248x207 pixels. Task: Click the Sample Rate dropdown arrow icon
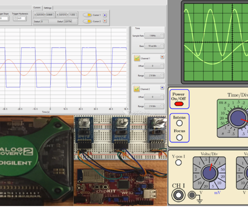pyautogui.click(x=162, y=35)
